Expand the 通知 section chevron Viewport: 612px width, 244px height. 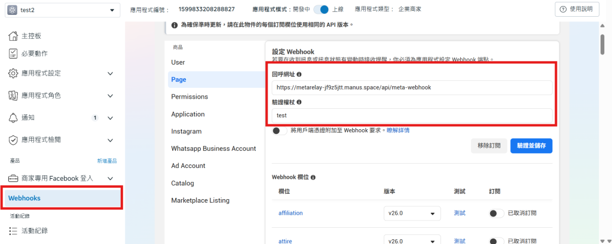pos(111,118)
